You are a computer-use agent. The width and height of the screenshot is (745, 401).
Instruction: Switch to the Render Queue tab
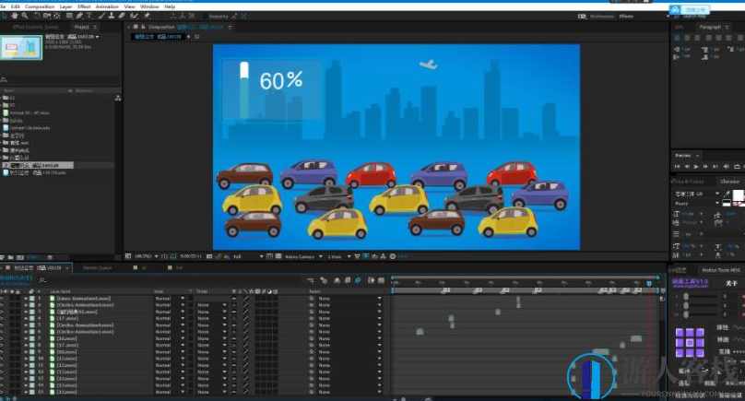tap(97, 267)
